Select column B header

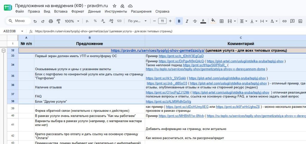[x=90, y=38]
